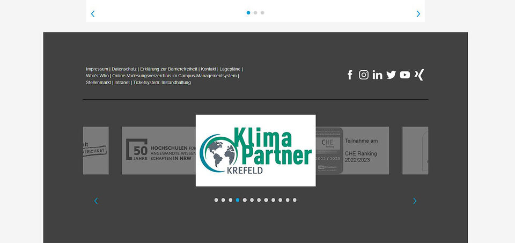Viewport: 515px width, 243px height.
Task: Jump to first dot of logo carousel
Action: (216, 200)
